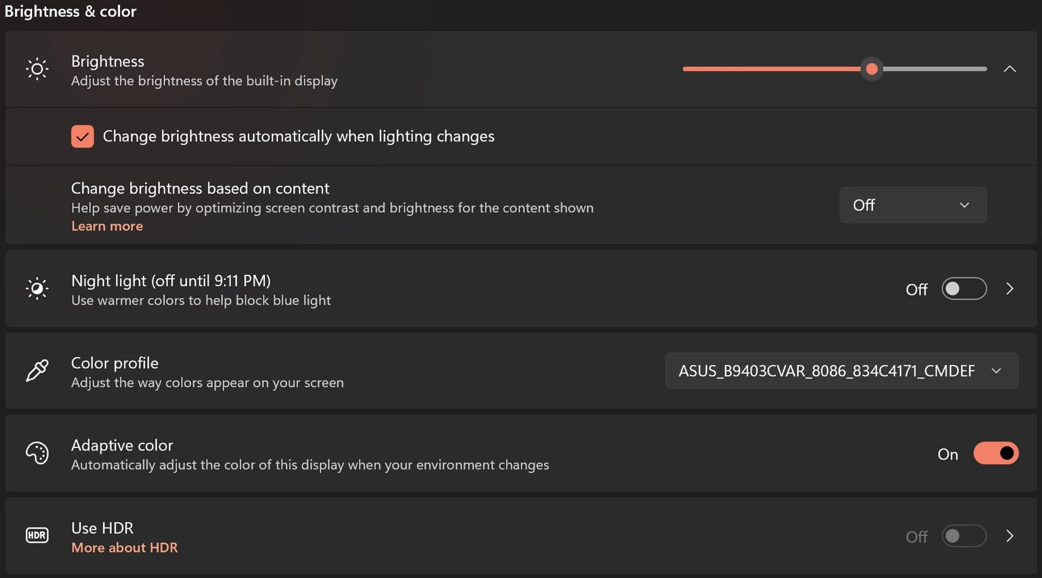The height and width of the screenshot is (578, 1042).
Task: Open the Learn more link
Action: click(107, 226)
